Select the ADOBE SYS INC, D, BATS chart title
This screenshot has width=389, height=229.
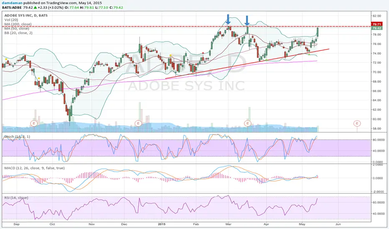[26, 15]
